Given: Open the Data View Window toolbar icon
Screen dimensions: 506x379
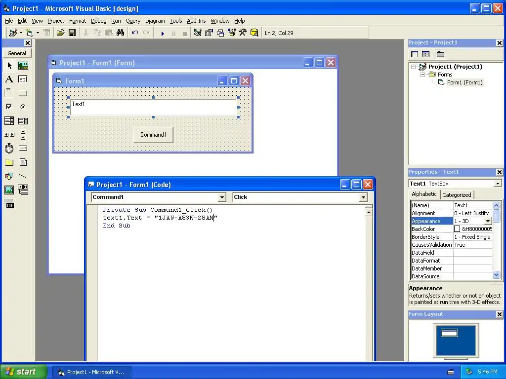Looking at the screenshot, I should [x=254, y=33].
